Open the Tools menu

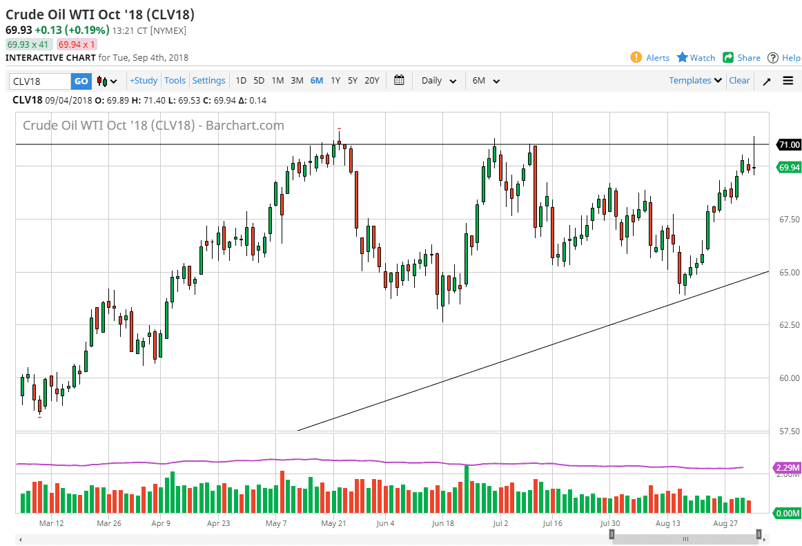pyautogui.click(x=175, y=81)
